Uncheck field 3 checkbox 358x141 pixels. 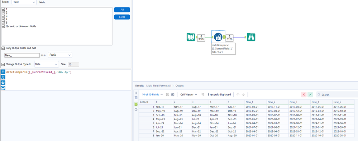click(x=3, y=16)
